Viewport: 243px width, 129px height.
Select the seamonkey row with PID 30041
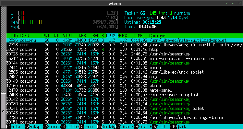click(125, 108)
